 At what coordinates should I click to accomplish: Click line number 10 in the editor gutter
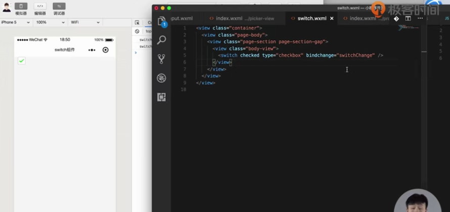point(184,90)
